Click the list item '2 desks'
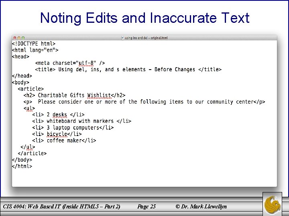 [x=59, y=115]
